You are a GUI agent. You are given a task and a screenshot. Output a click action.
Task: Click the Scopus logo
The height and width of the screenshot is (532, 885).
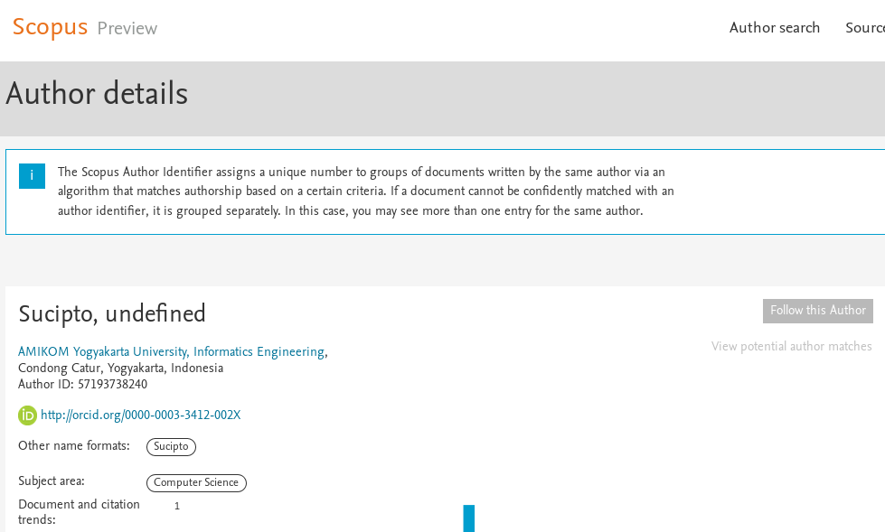point(50,27)
